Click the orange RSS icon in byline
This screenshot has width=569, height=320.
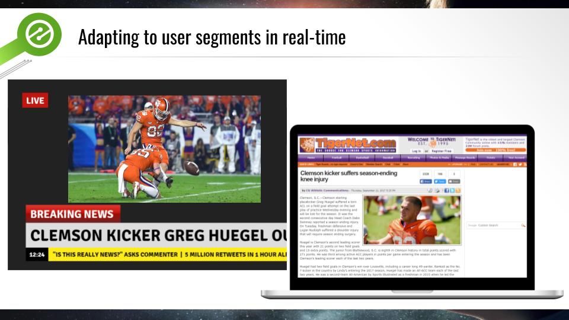coord(458,190)
